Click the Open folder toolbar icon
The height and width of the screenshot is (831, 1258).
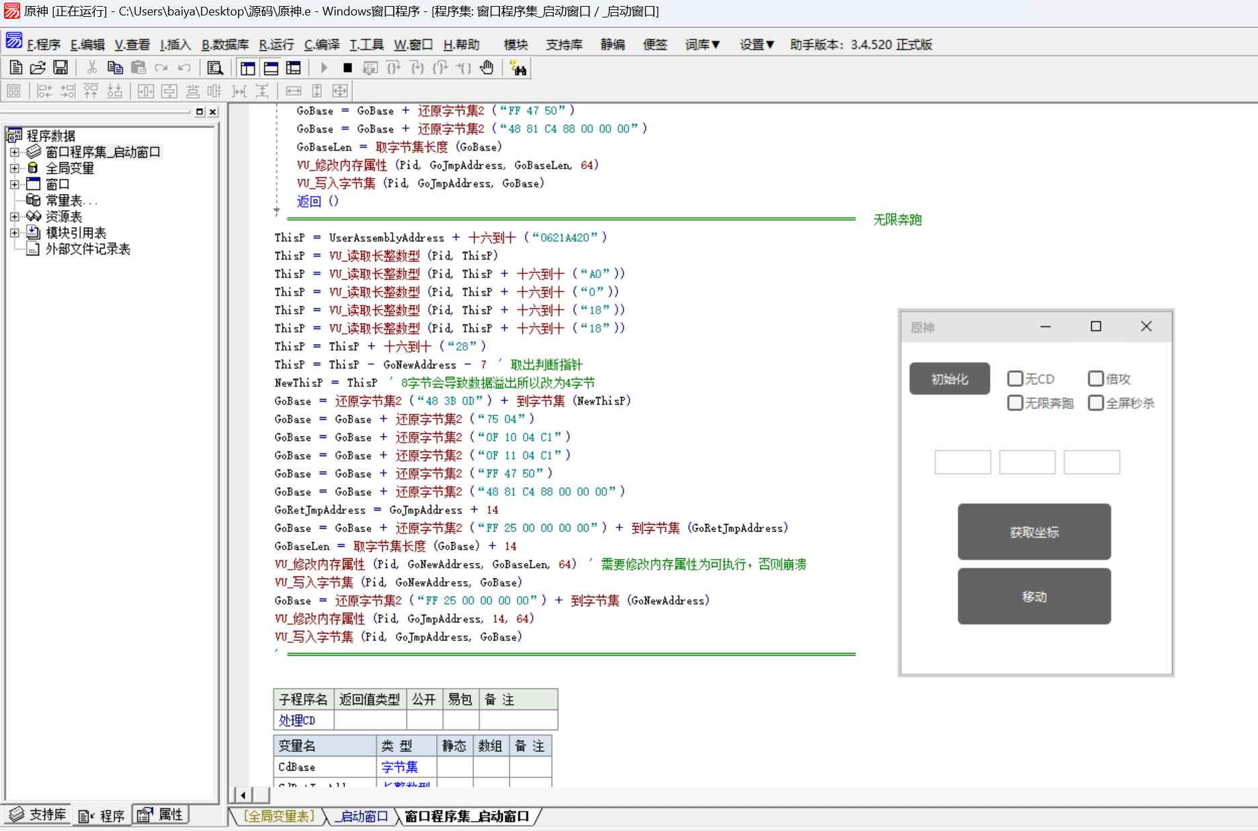(x=38, y=68)
